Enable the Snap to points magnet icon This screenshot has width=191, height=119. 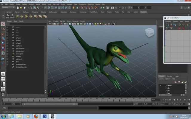coord(89,8)
